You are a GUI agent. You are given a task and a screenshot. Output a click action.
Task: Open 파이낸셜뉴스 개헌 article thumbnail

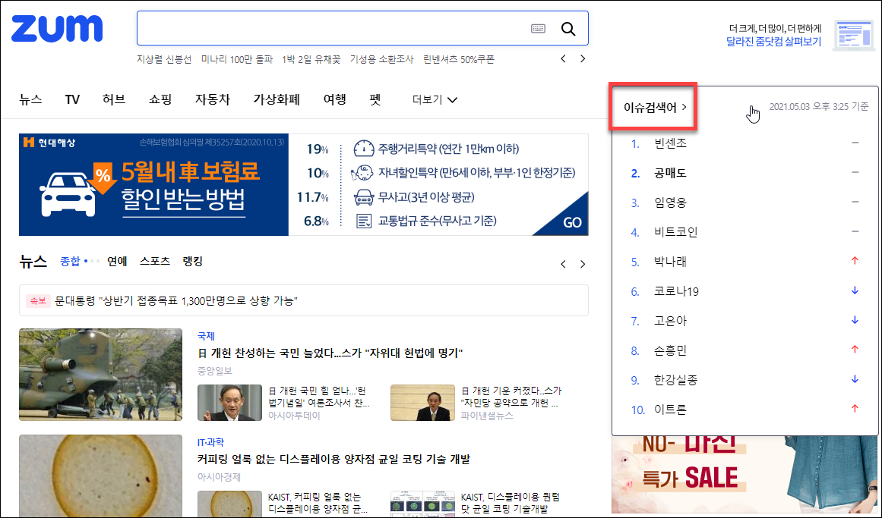coord(422,402)
